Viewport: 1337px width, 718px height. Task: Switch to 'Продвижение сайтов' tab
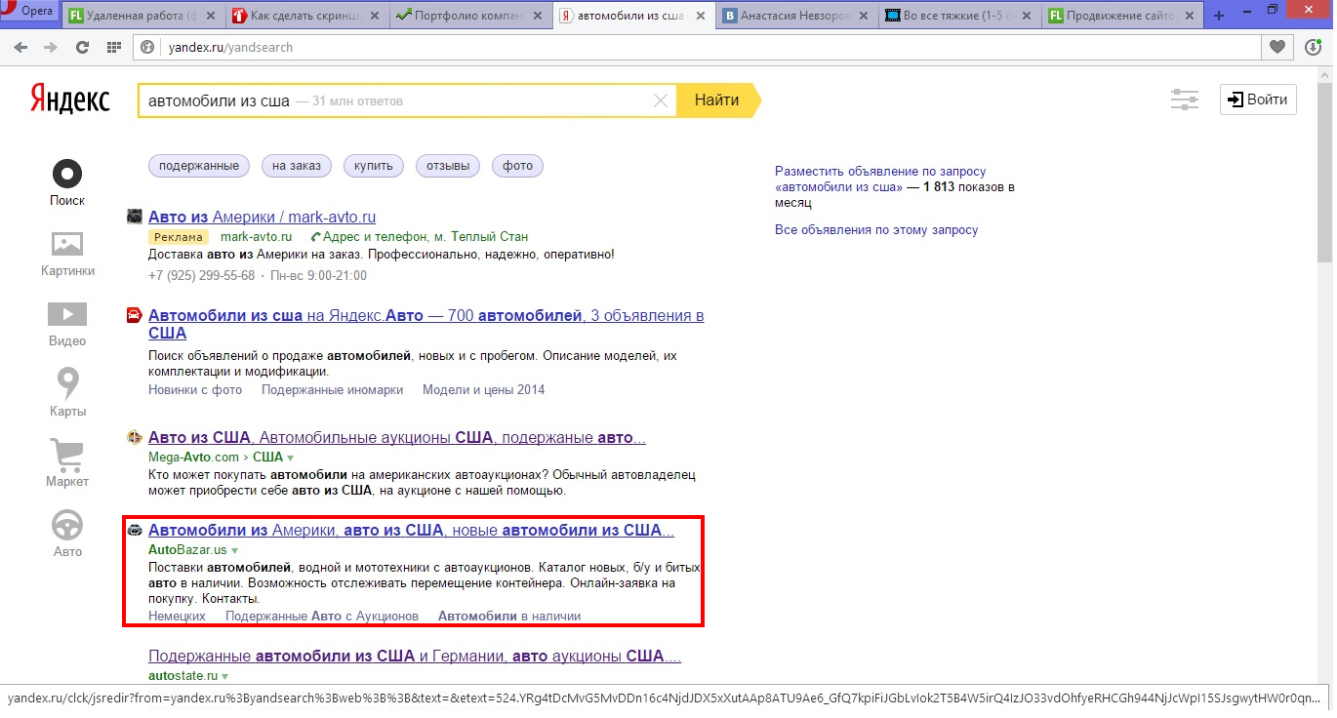tap(1123, 16)
